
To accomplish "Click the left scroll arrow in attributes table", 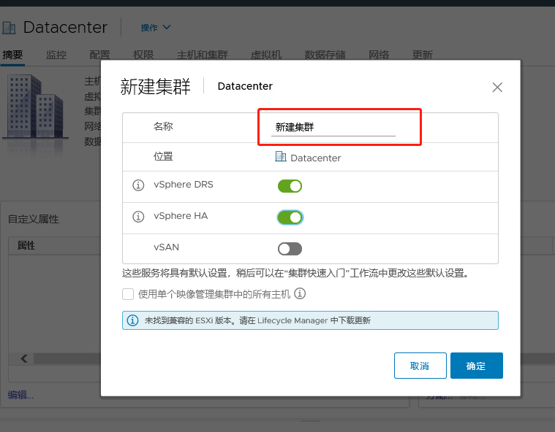I will point(24,358).
